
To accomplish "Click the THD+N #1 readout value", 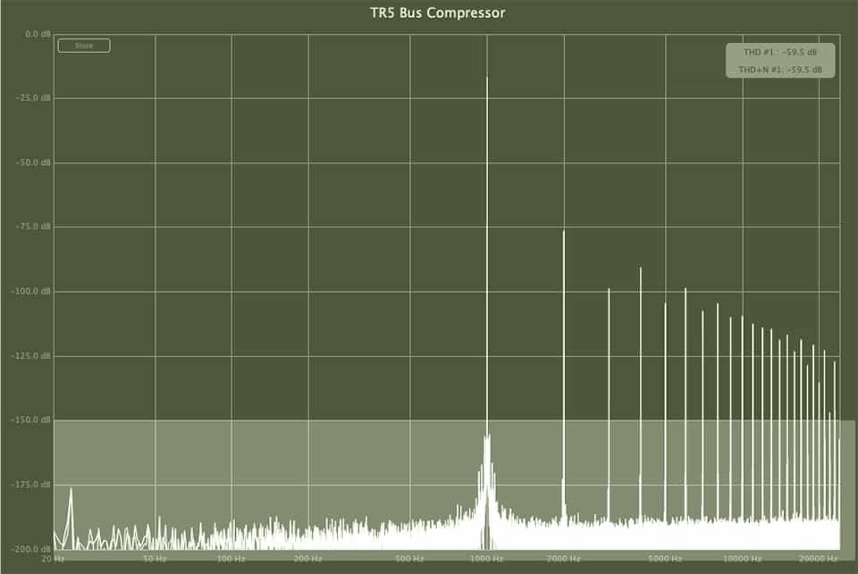I will 780,69.
